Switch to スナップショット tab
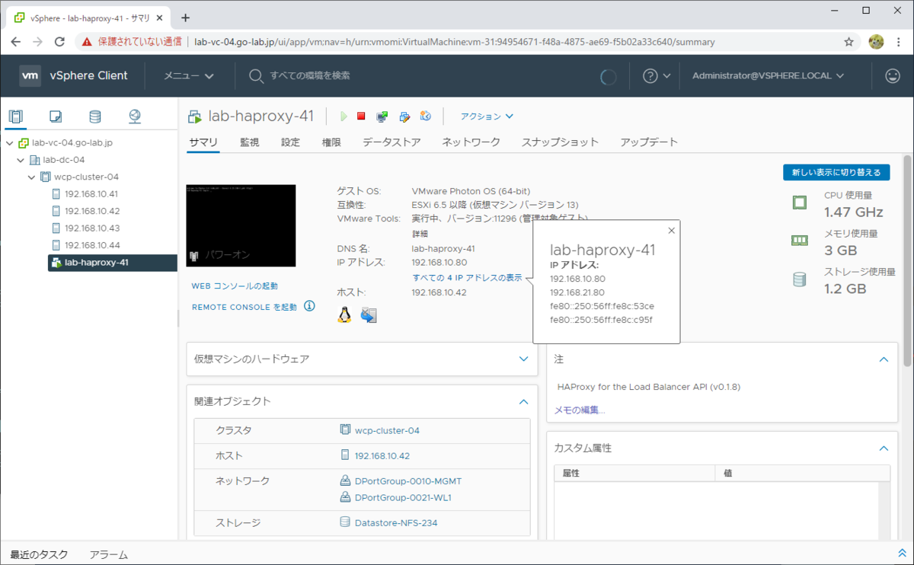Viewport: 914px width, 565px height. click(x=560, y=142)
